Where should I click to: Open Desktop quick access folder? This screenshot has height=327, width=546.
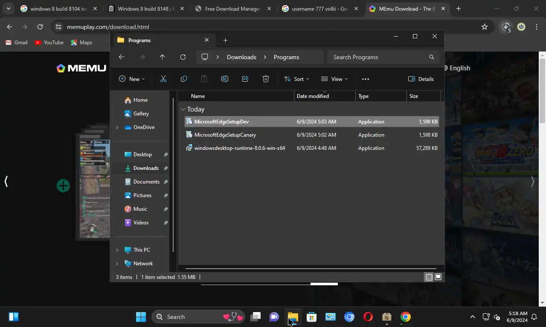point(142,155)
